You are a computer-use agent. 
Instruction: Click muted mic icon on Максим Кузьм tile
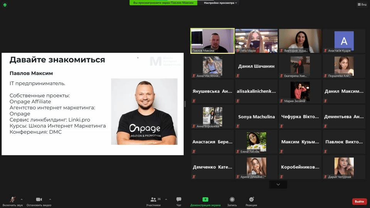point(281,151)
